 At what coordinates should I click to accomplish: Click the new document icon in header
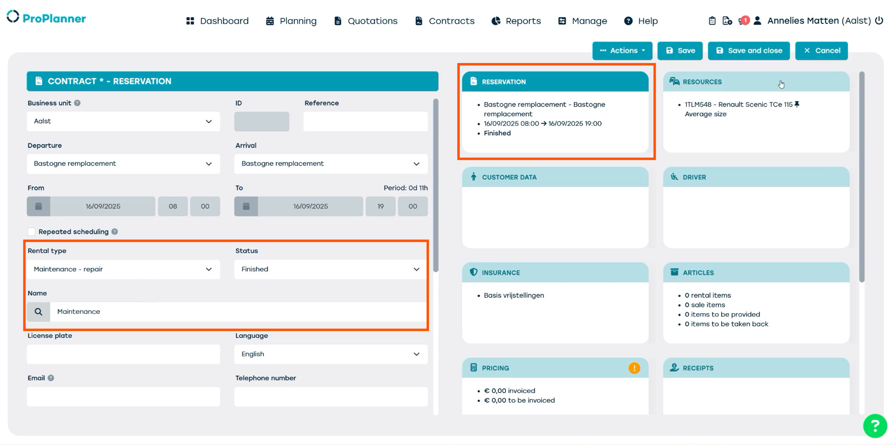[727, 21]
